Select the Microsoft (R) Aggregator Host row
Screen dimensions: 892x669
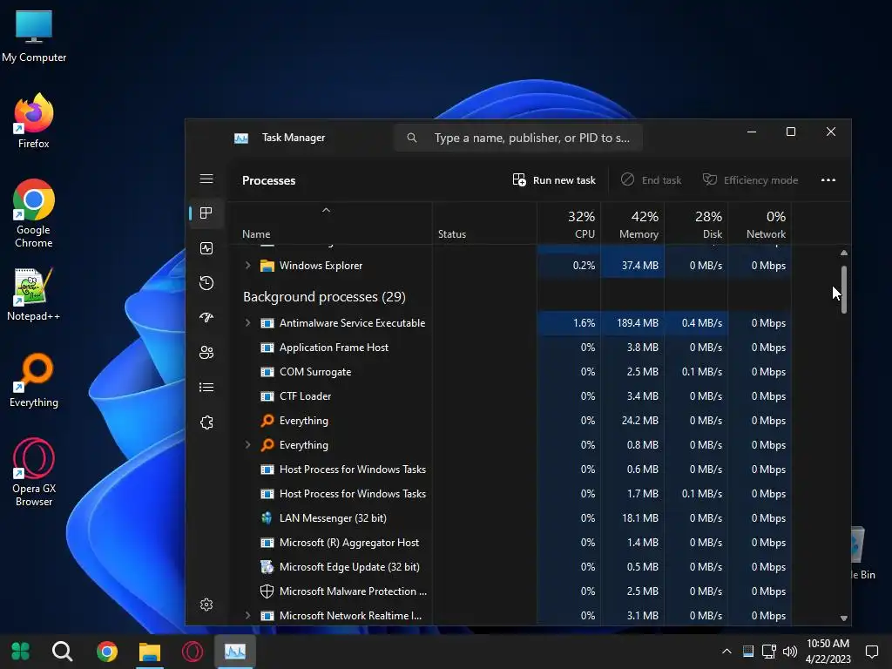(510, 543)
